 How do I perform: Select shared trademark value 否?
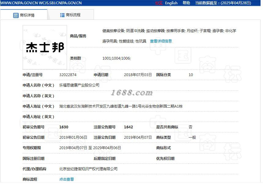coord(191,127)
